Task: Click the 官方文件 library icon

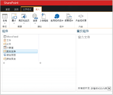Action: 5,51
